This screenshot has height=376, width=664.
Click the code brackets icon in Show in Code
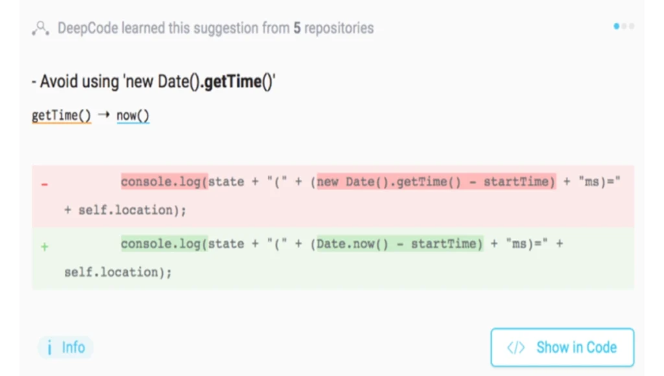click(516, 347)
